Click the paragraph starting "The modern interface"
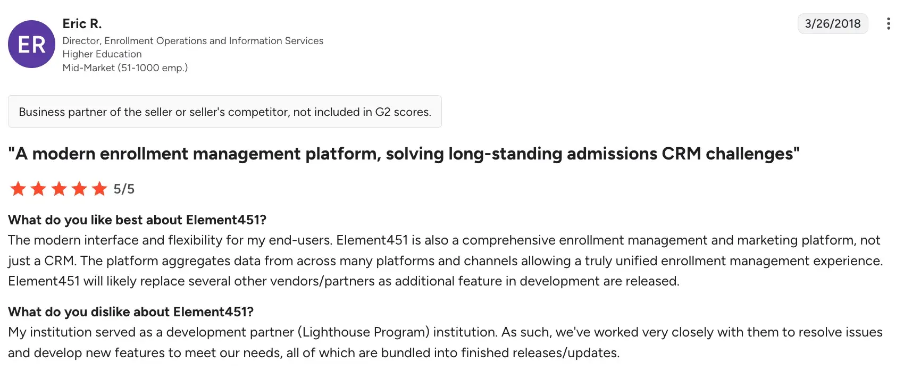 pyautogui.click(x=444, y=260)
